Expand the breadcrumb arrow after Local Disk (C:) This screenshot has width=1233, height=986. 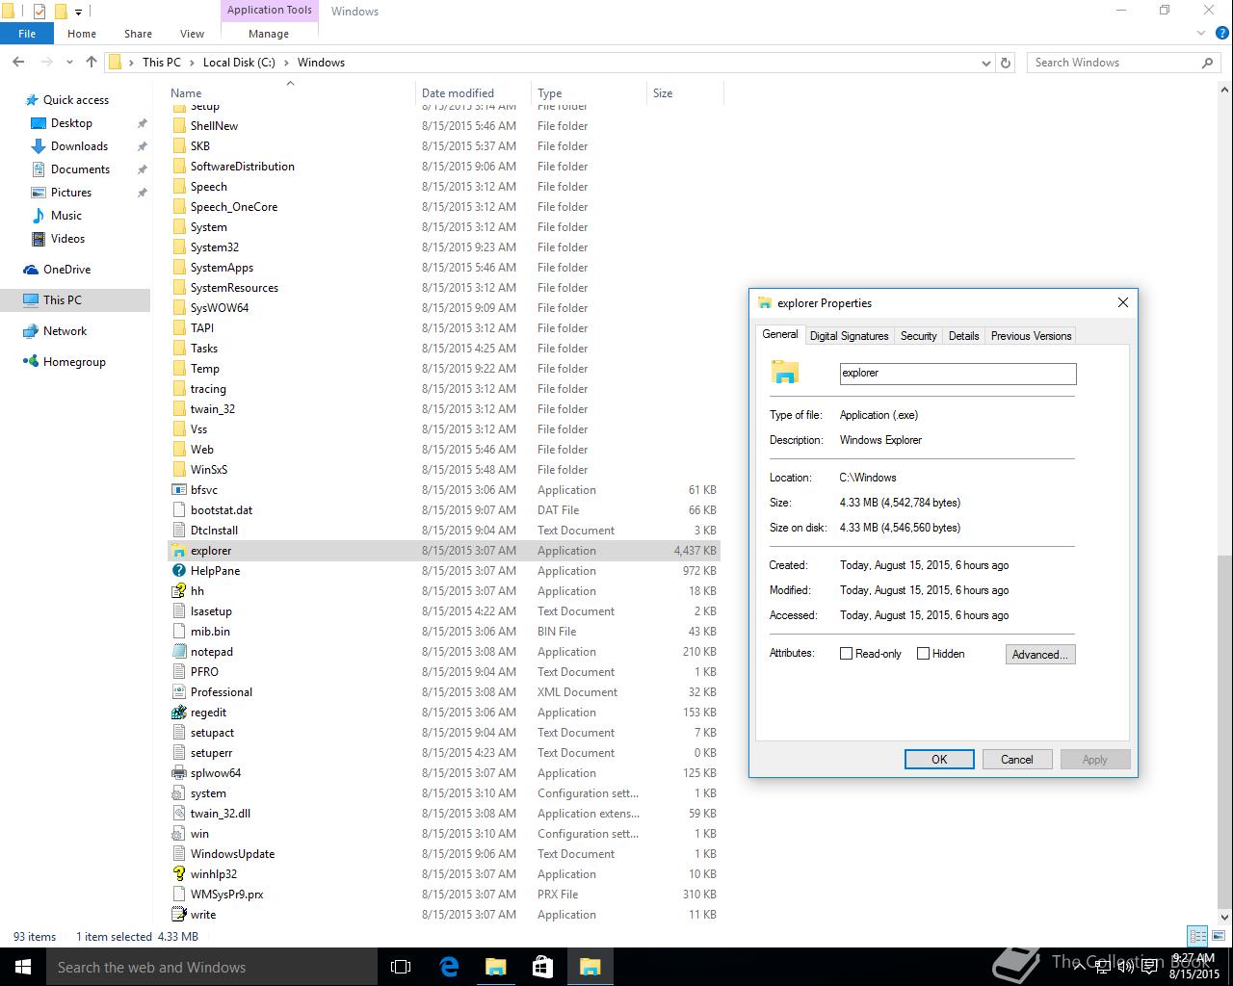tap(286, 63)
